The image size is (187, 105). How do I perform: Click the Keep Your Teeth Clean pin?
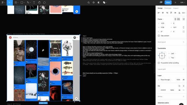tap(55, 49)
